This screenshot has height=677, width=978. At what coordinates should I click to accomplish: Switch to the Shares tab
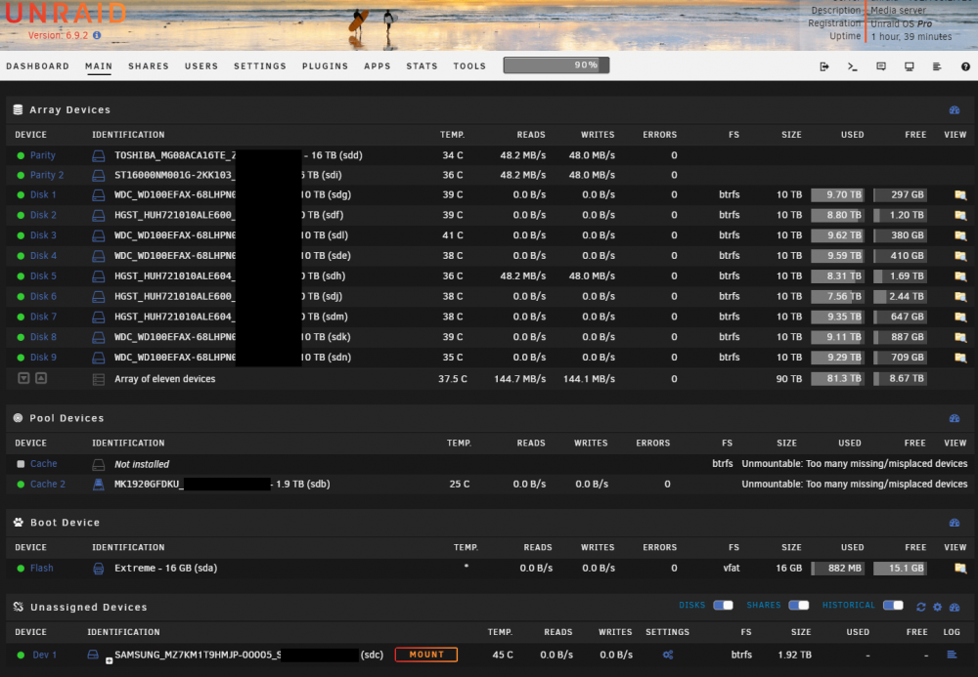point(149,66)
